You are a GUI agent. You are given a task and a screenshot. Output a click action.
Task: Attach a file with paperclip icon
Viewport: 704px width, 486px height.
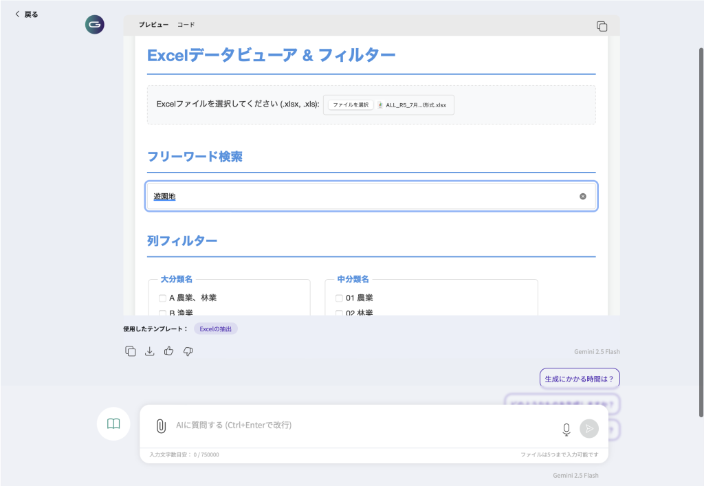[x=161, y=426]
